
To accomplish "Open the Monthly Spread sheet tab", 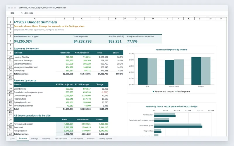I will [x=105, y=138].
